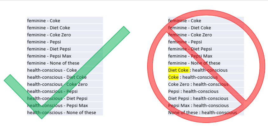Click 'feminine - Diet Pepsi' left row
Image resolution: width=268 pixels, height=126 pixels.
pyautogui.click(x=65, y=49)
